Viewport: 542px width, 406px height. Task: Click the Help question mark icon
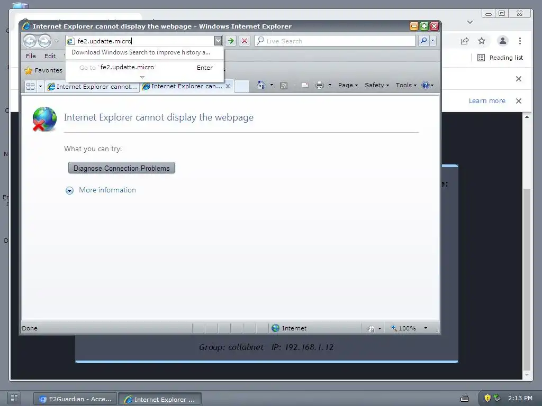click(426, 85)
